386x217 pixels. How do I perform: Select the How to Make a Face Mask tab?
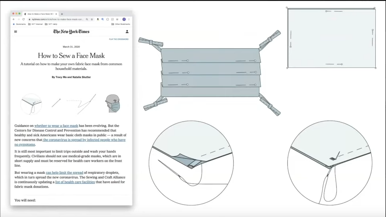pyautogui.click(x=40, y=14)
